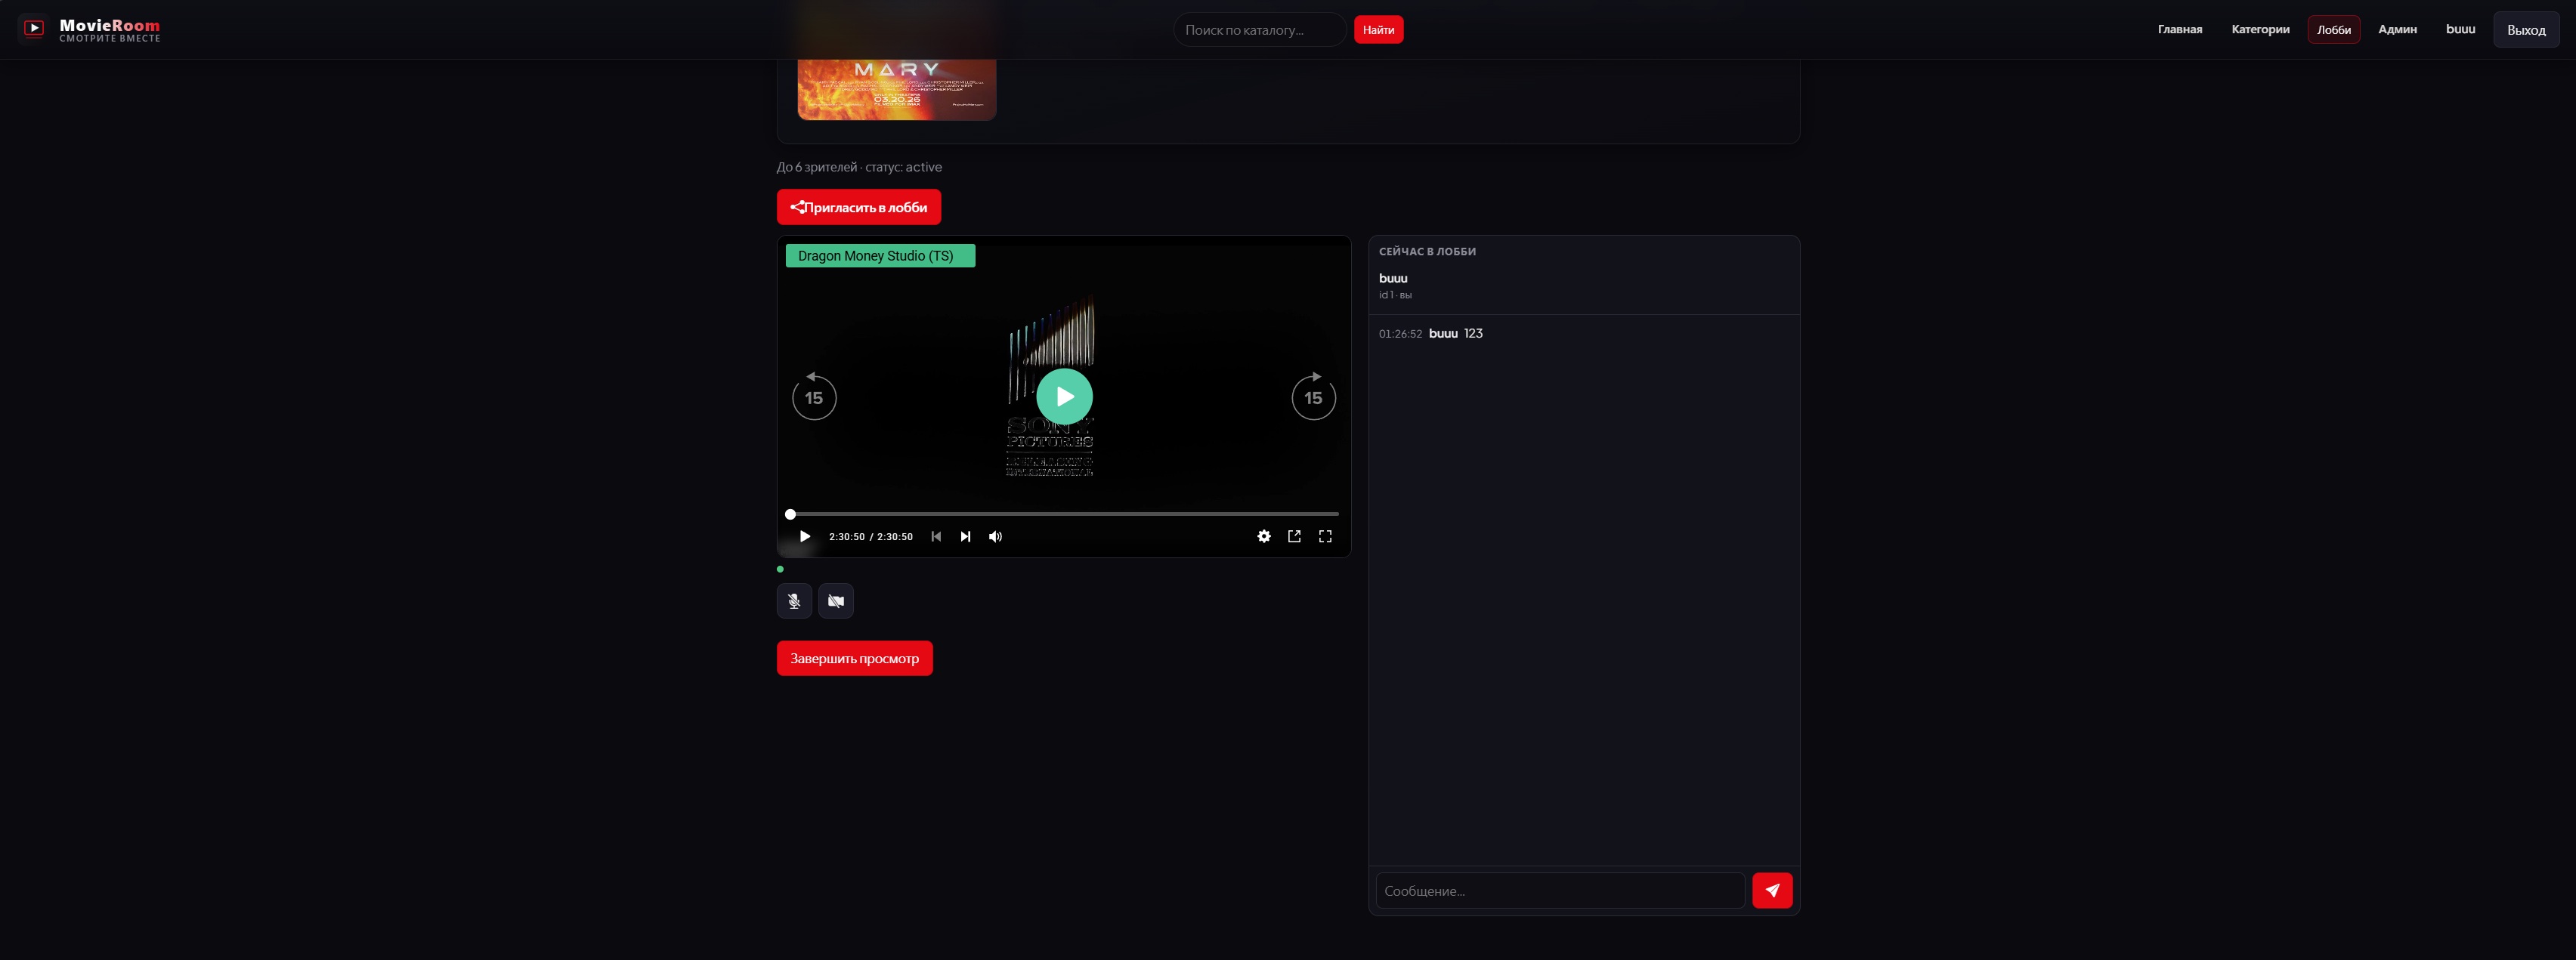Open the Mary movie poster thumbnail
Viewport: 2576px width, 960px height.
tap(896, 88)
